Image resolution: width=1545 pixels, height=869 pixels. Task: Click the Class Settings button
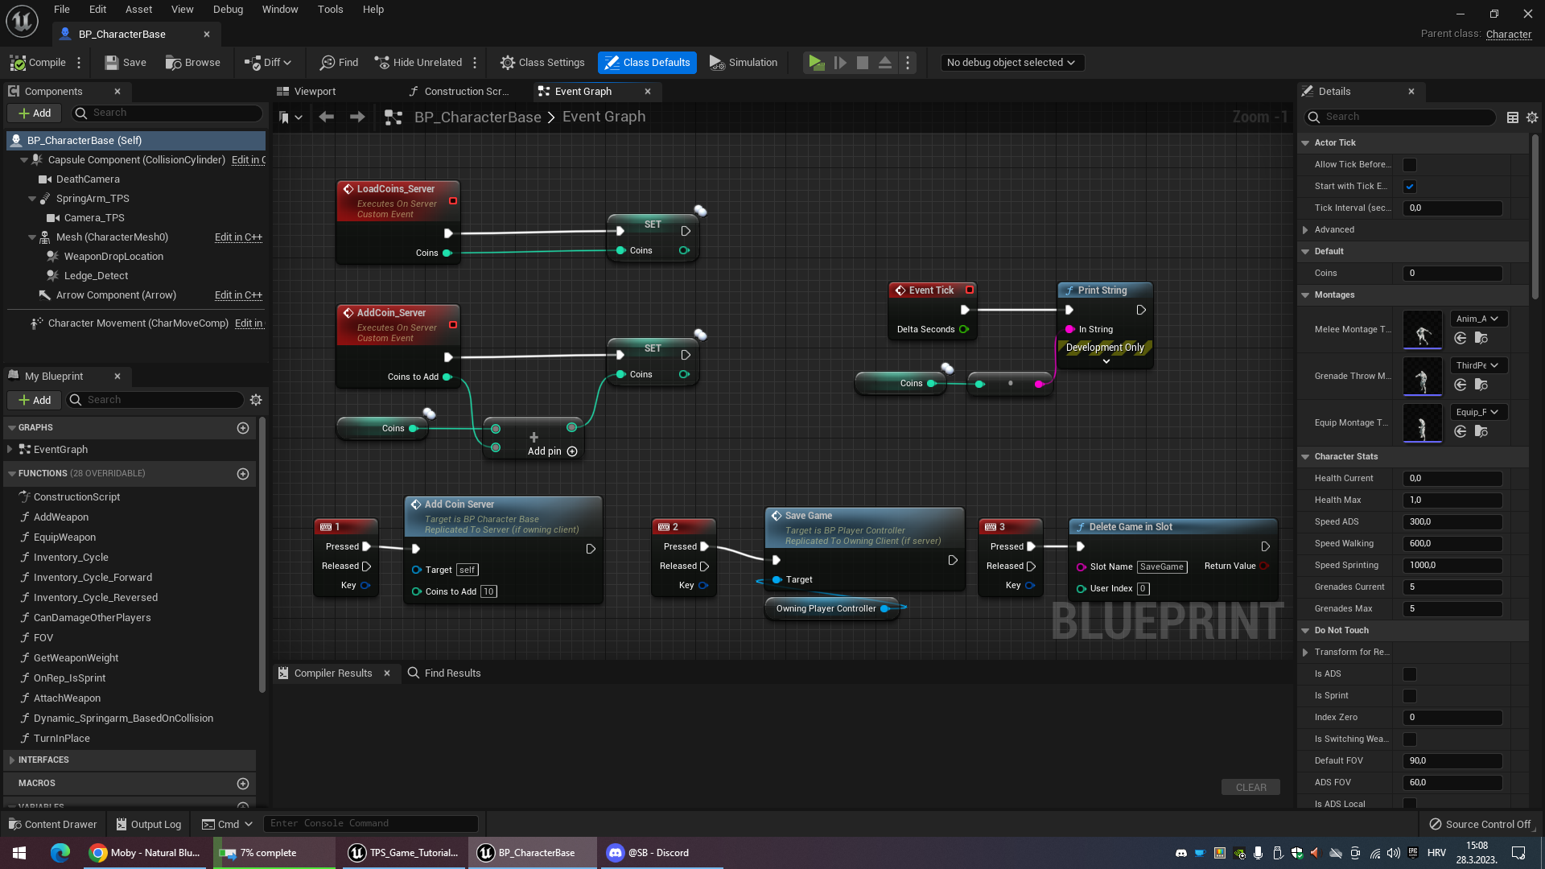tap(542, 63)
